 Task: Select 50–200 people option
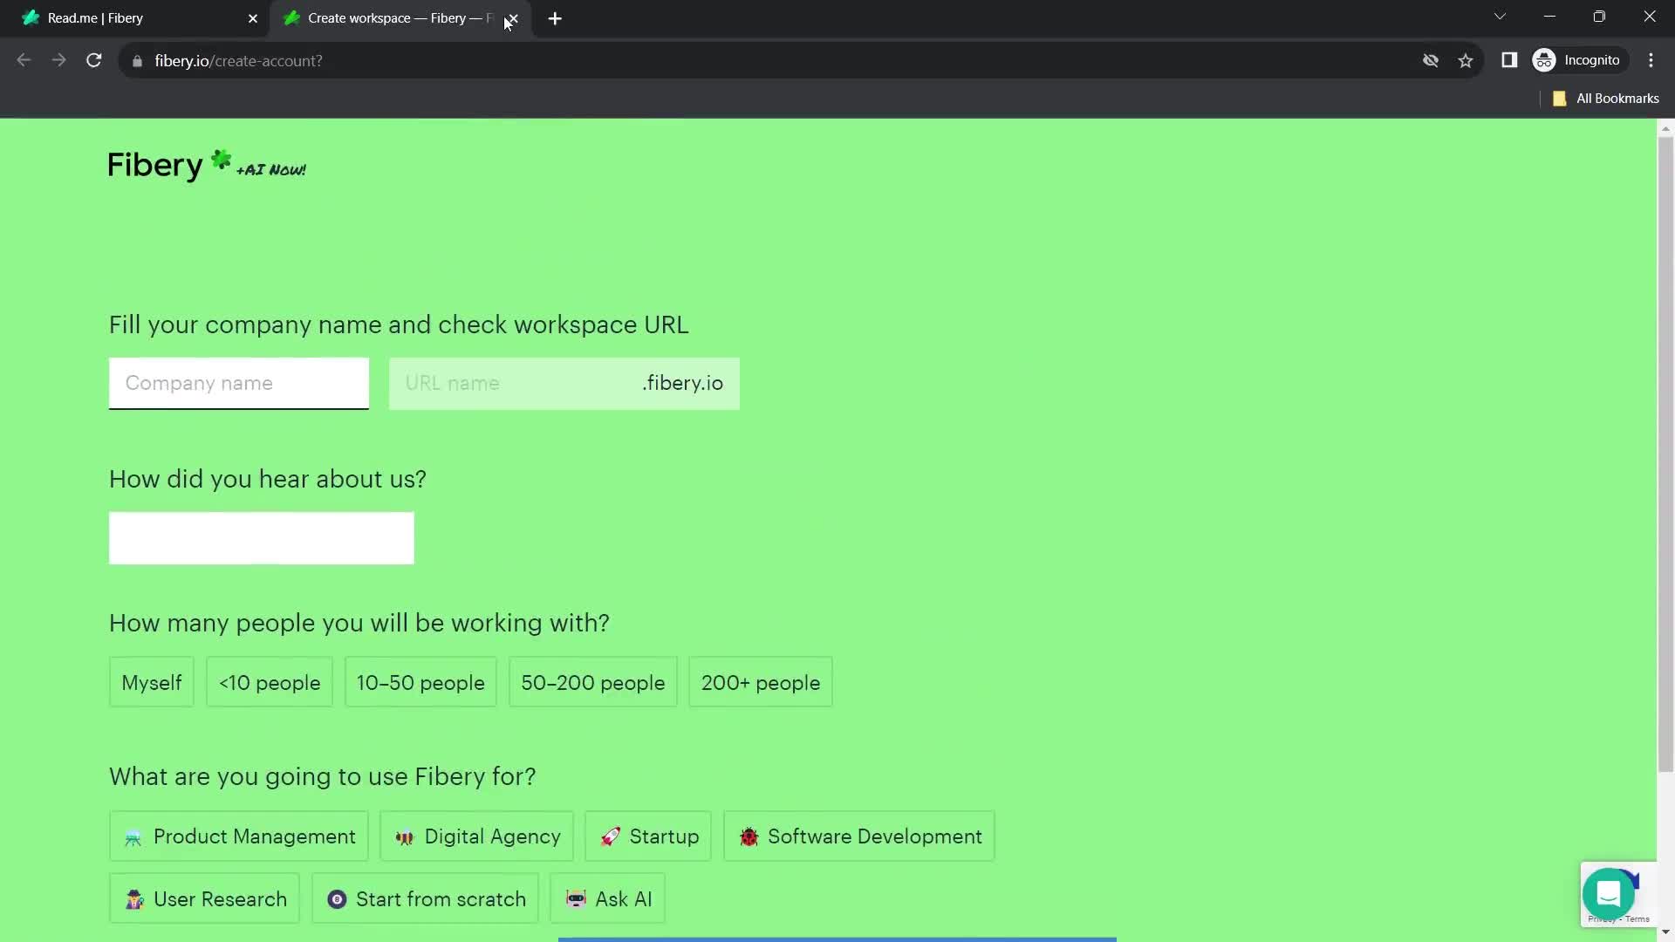(x=593, y=682)
